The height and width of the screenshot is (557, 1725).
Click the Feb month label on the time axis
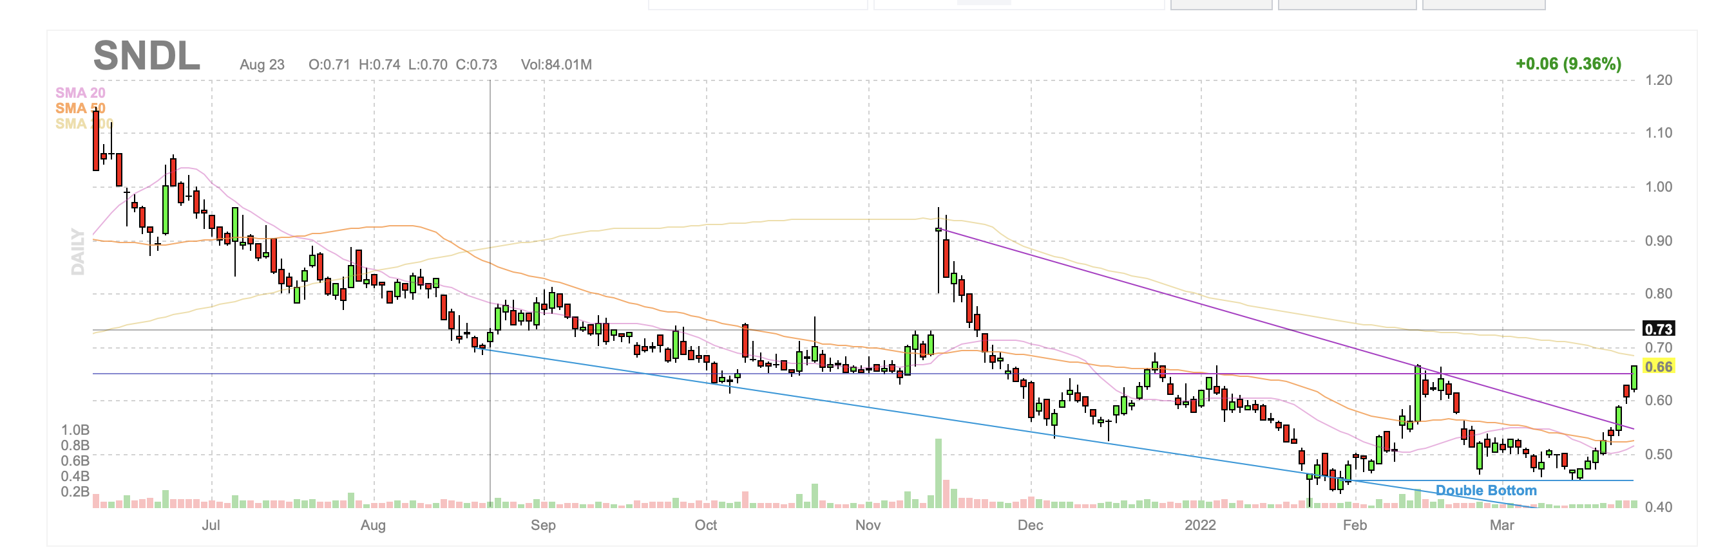tap(1355, 525)
